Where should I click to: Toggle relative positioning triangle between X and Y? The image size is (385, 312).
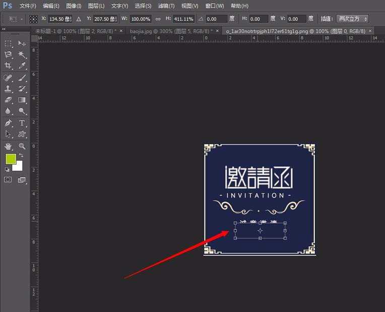pos(78,19)
